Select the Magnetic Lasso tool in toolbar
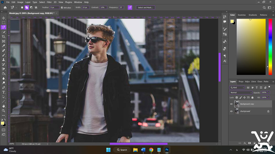Viewport: 275px width, 154px height. point(4,27)
